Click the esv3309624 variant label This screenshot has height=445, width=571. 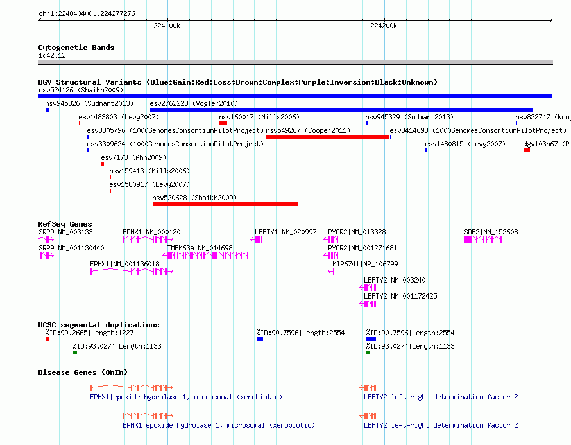coord(175,144)
